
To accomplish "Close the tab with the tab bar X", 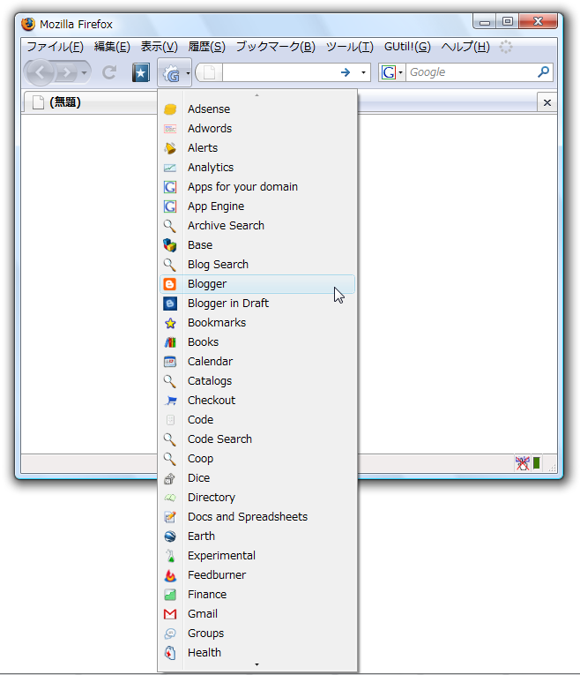I will (x=547, y=102).
